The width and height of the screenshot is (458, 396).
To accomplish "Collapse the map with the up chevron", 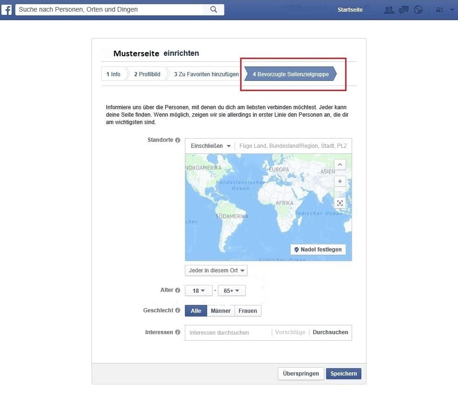I will 340,165.
